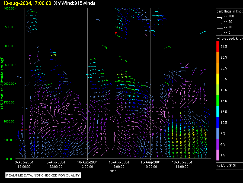The image size is (243, 183).
Task: Select the 5-knot barb flag symbol
Action: [220, 33]
